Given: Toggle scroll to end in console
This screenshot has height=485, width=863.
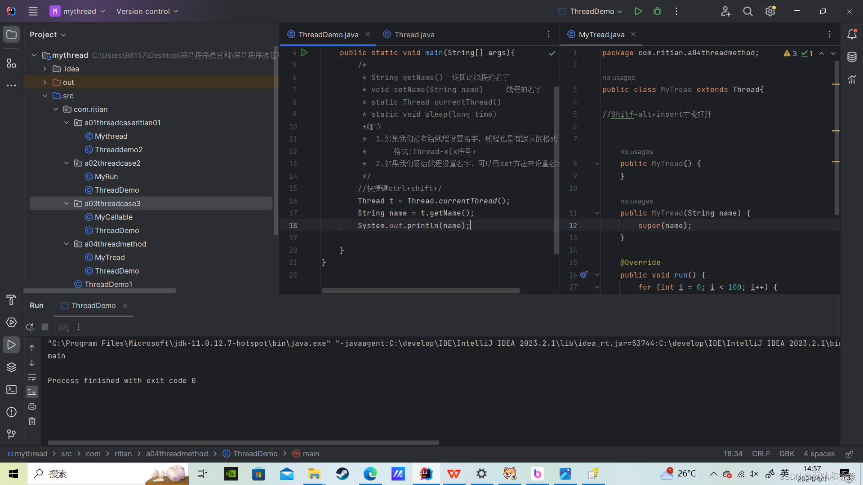Looking at the screenshot, I should 32,392.
